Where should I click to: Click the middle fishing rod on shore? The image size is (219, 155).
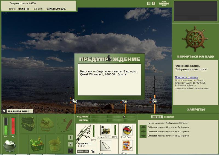coord(125,106)
